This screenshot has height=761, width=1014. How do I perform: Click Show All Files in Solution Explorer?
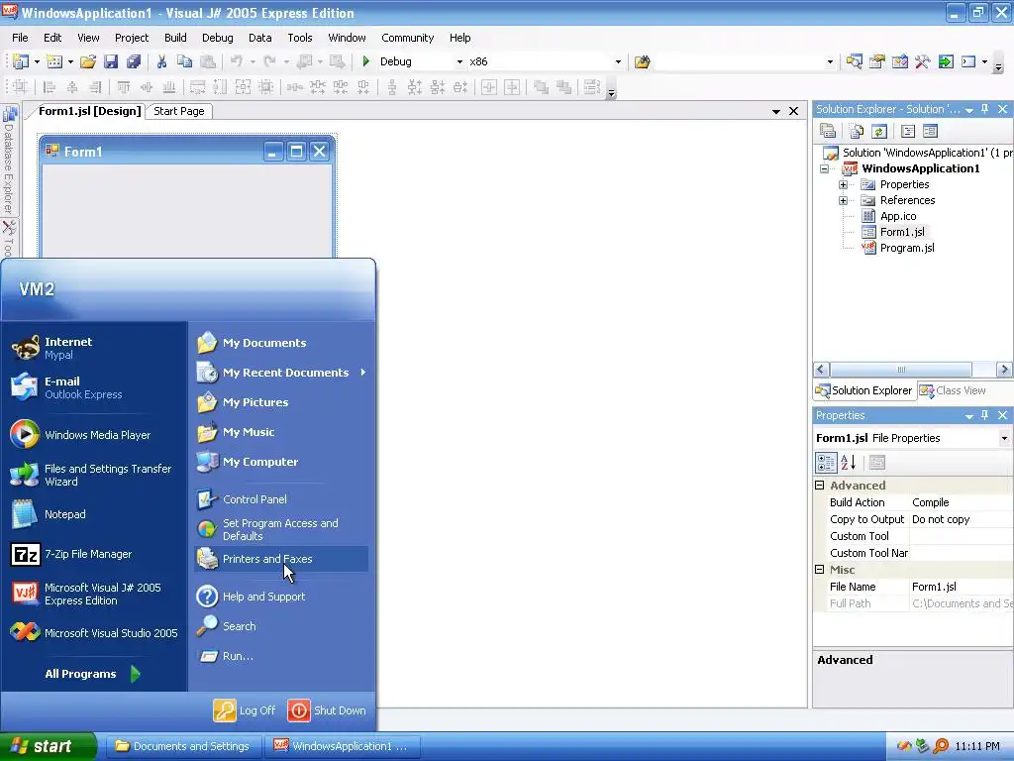click(x=857, y=132)
